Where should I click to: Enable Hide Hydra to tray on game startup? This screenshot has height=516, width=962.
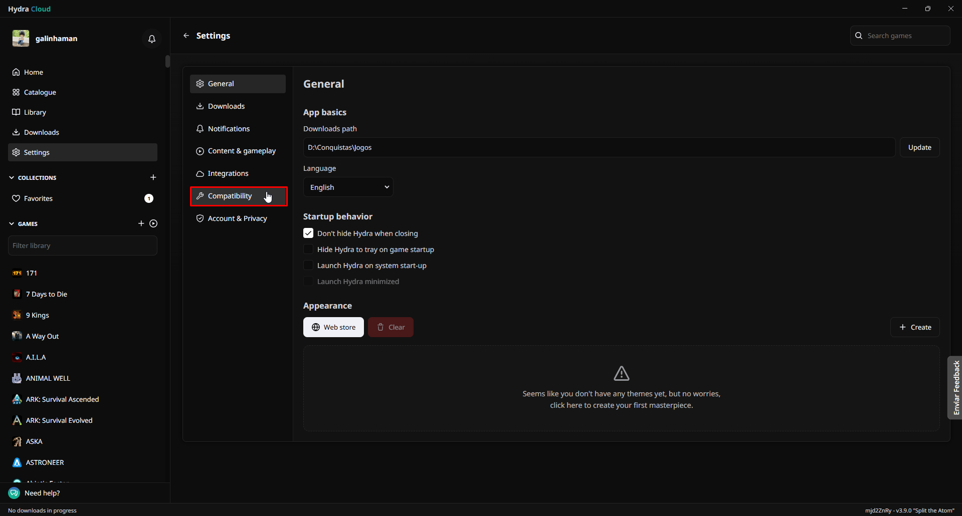308,249
